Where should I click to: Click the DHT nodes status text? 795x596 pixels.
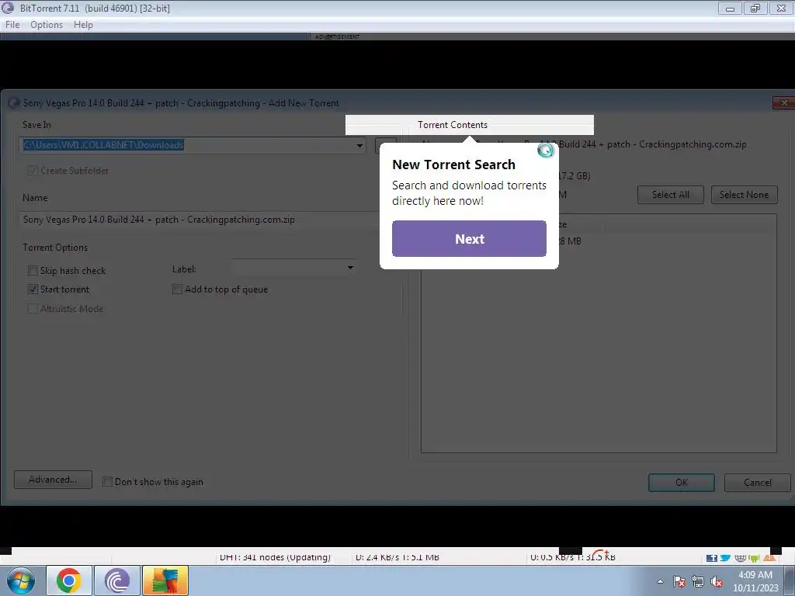tap(275, 557)
